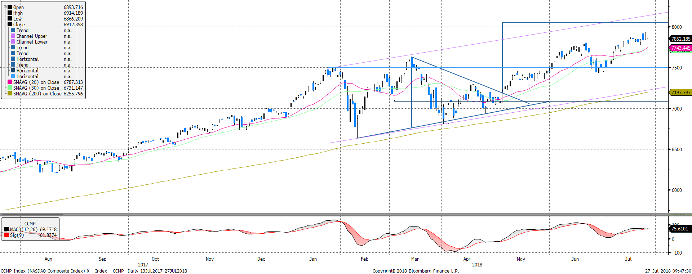Click the Daily 13JUL2017-27JUL2018 range text

coord(157,271)
